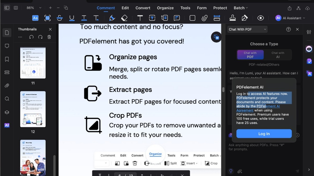The width and height of the screenshot is (314, 176).
Task: Zoom out with the minus icon
Action: [x=58, y=8]
